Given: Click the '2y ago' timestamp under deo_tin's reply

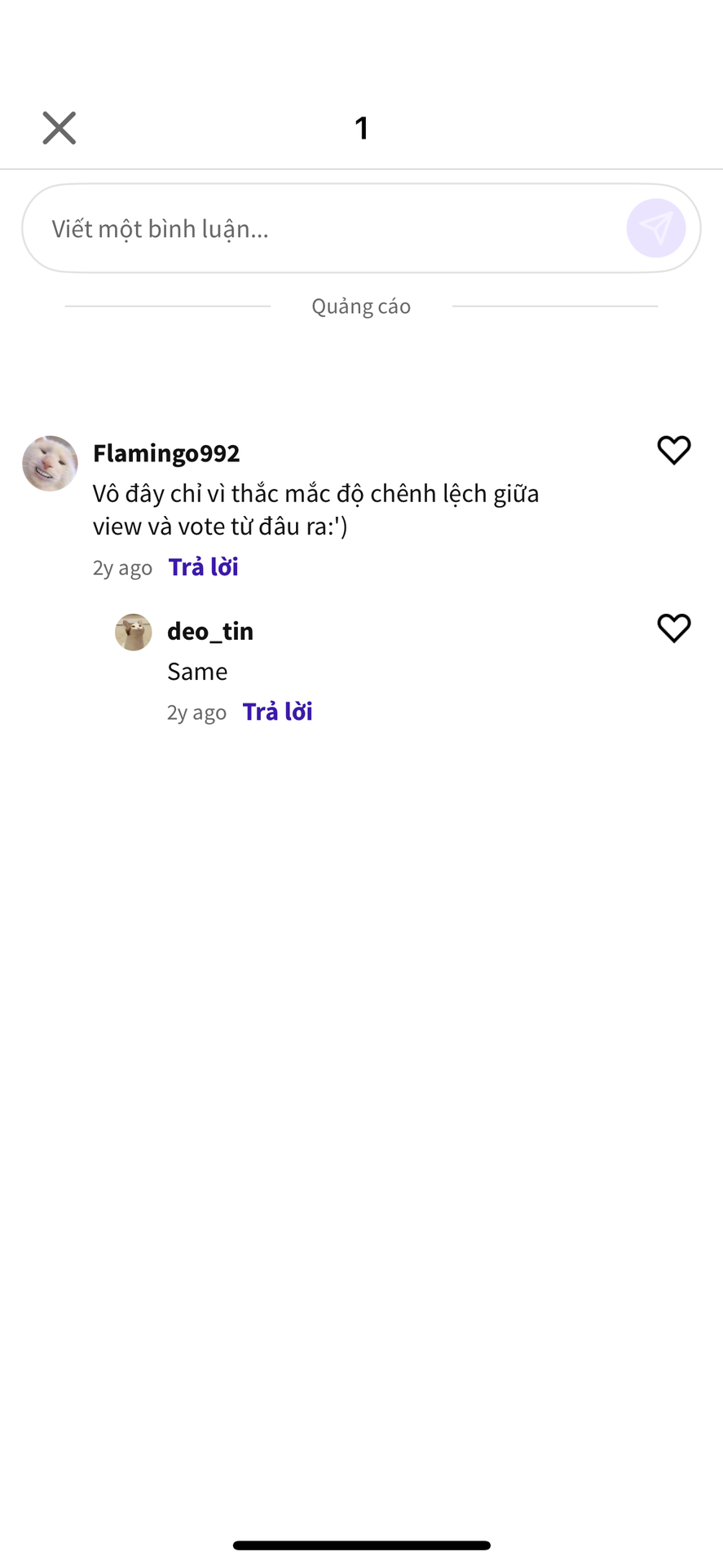Looking at the screenshot, I should (196, 712).
